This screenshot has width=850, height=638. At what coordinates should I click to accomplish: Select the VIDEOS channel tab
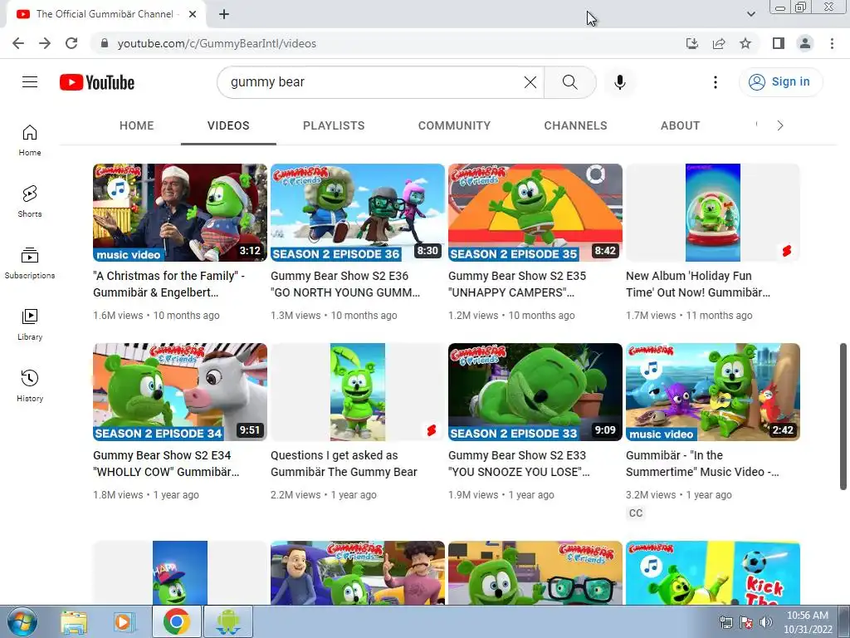(x=228, y=126)
